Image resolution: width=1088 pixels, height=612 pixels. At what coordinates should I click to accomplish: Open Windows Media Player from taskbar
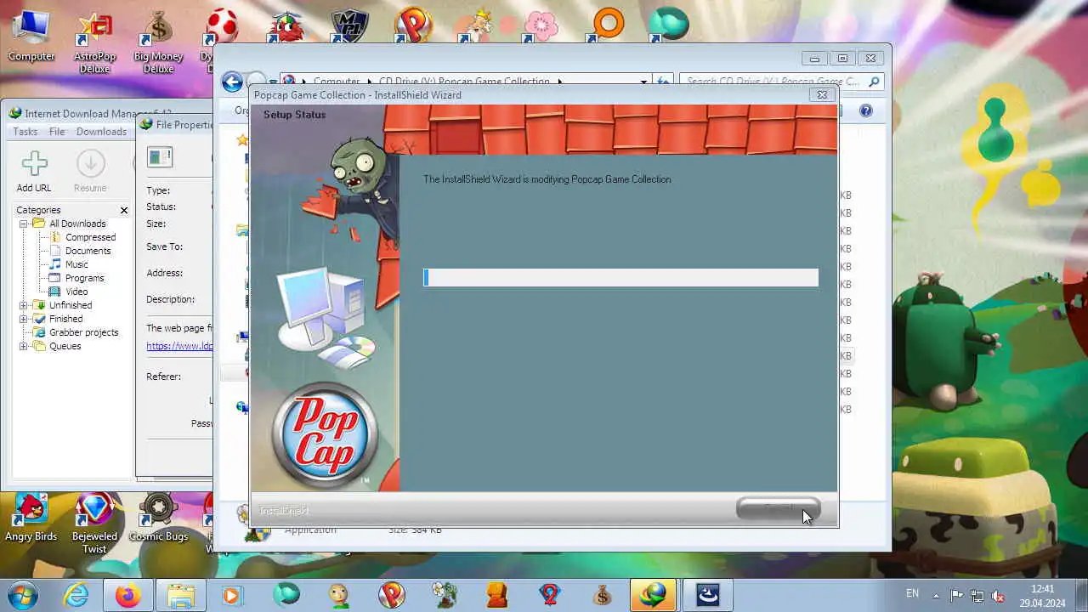point(232,595)
